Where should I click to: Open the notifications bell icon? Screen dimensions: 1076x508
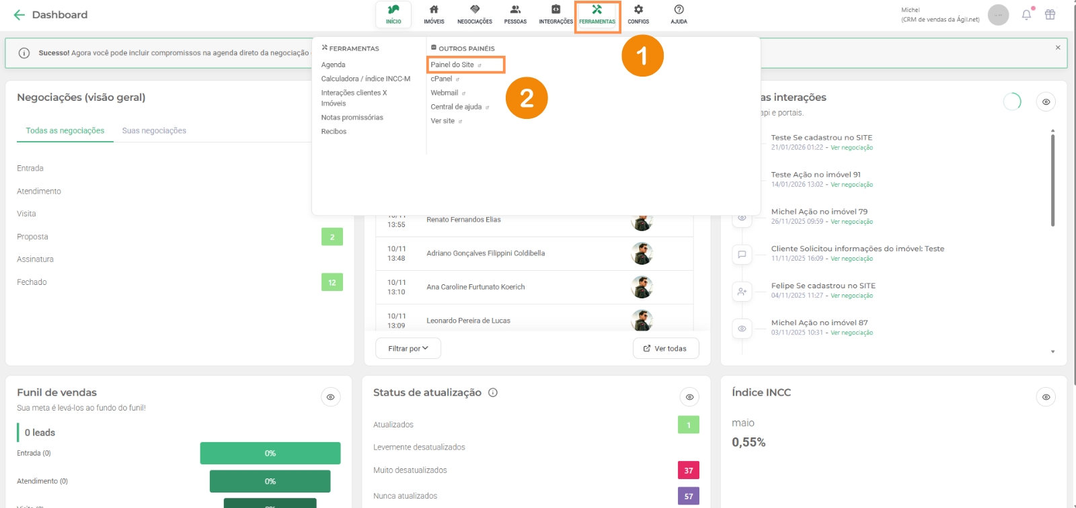point(1026,15)
